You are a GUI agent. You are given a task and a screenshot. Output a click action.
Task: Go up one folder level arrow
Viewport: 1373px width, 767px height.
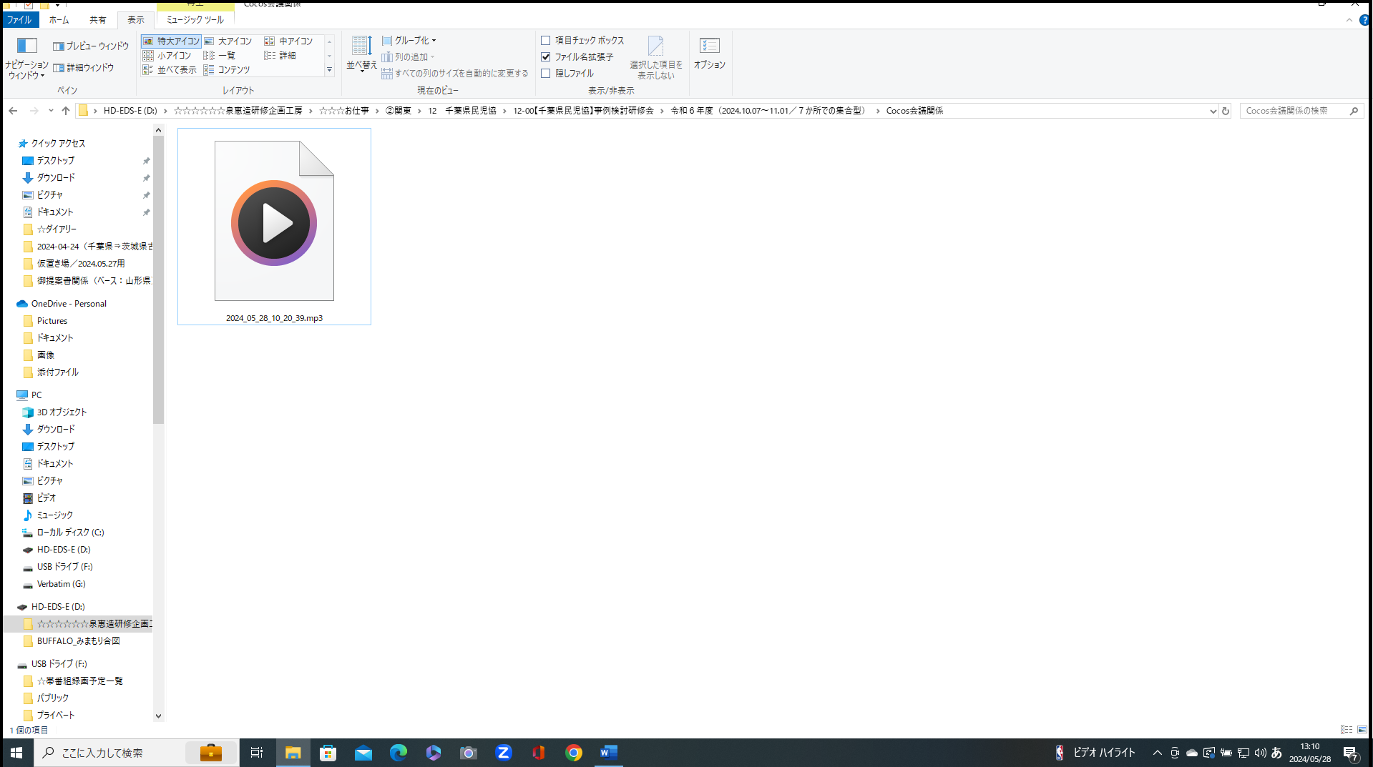pos(66,111)
